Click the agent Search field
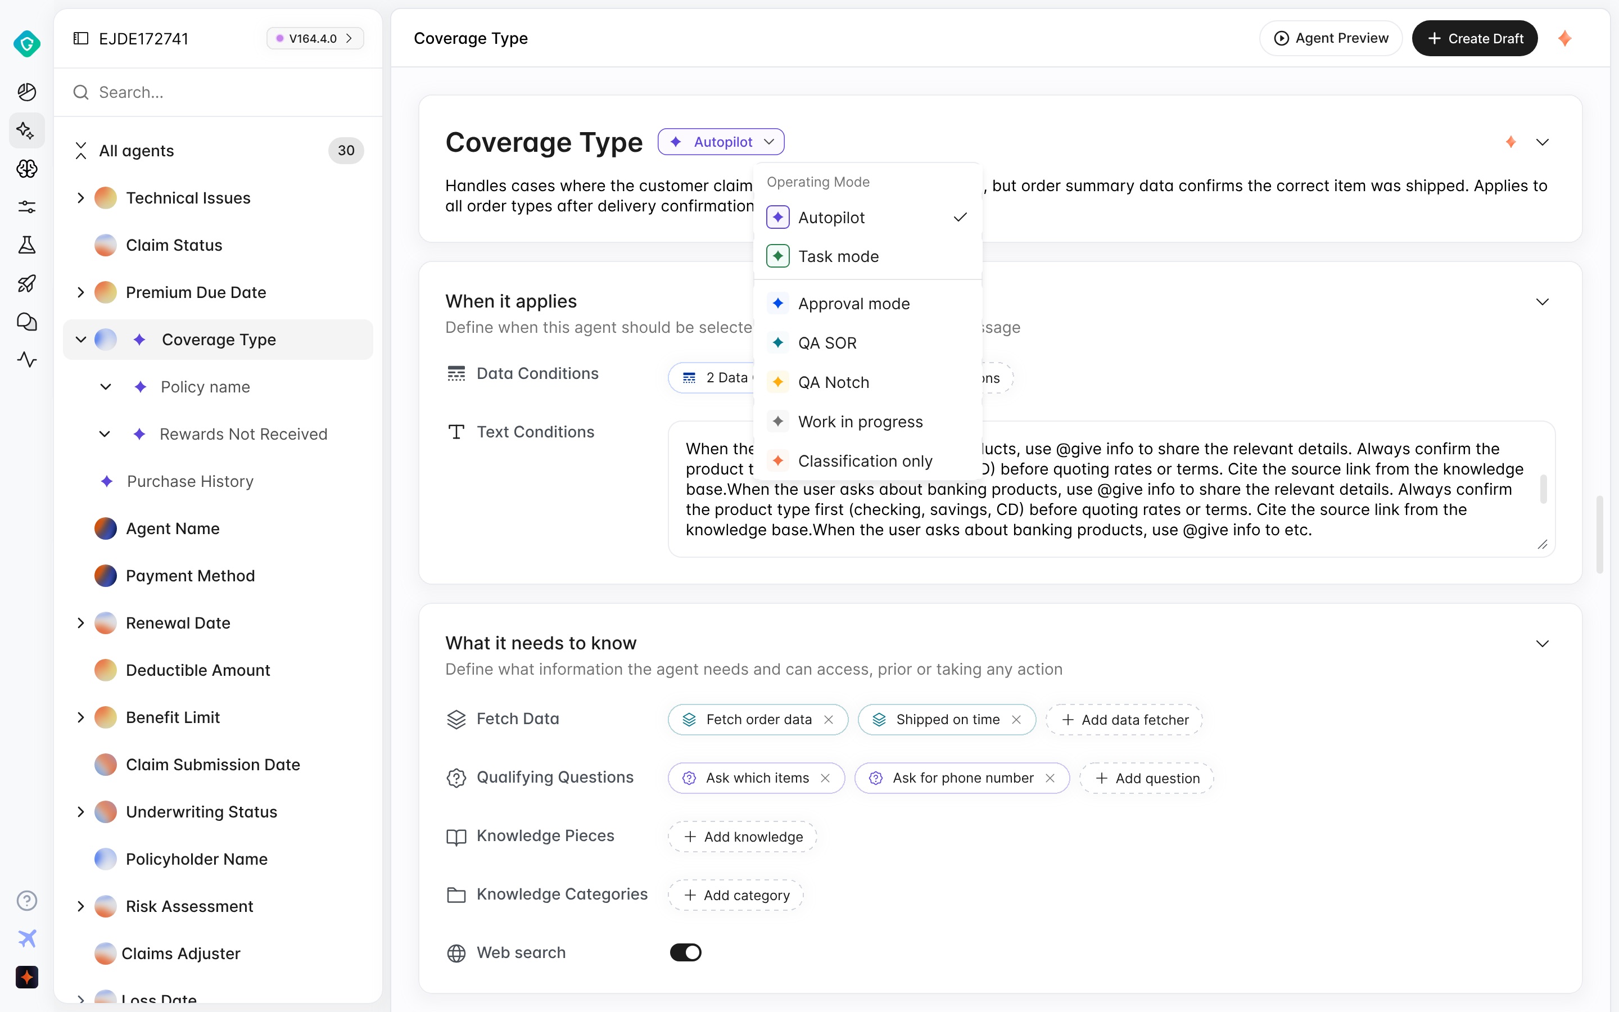 pyautogui.click(x=218, y=92)
